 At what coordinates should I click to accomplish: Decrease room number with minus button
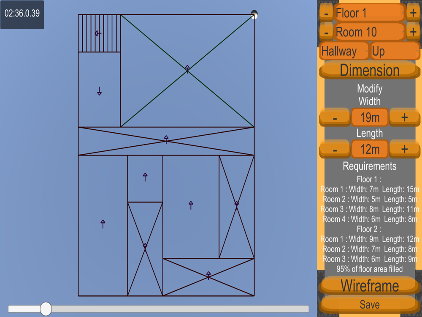[326, 32]
